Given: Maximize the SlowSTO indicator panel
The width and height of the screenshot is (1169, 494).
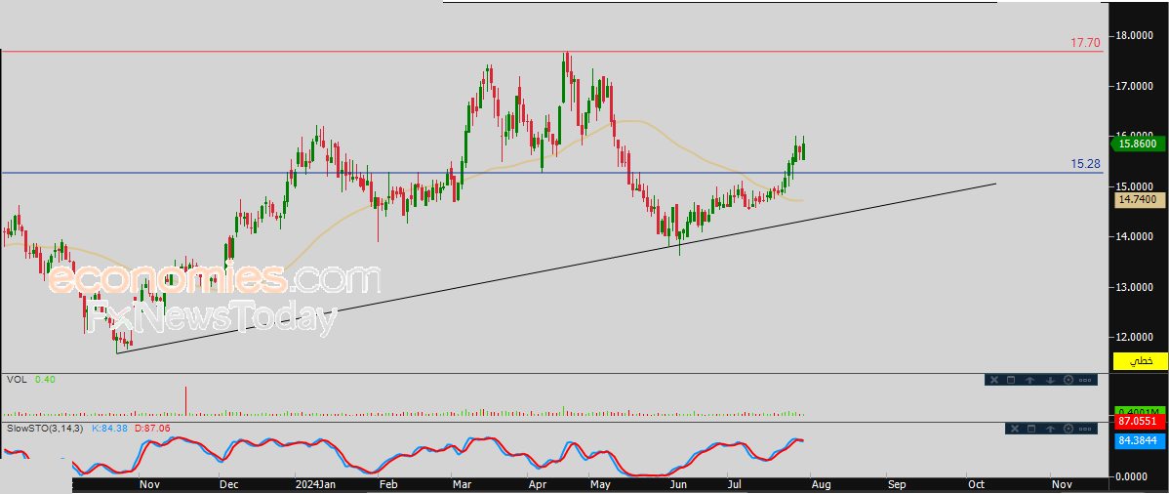Looking at the screenshot, I should click(1031, 429).
